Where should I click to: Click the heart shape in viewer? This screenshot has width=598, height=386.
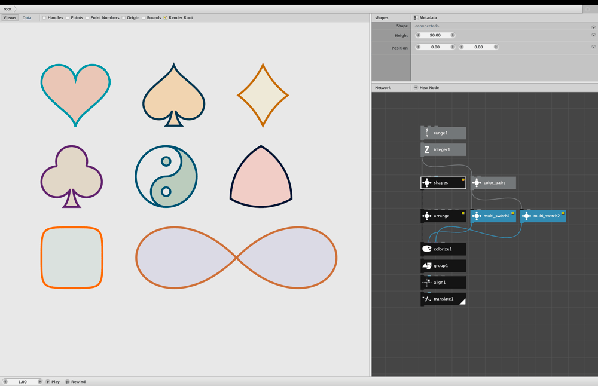tap(75, 95)
